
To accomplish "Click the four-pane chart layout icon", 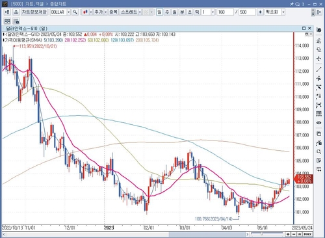I will (x=7, y=21).
